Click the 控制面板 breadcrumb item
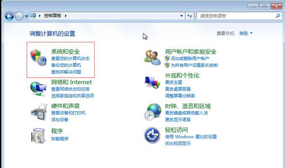This screenshot has height=168, width=285. pyautogui.click(x=53, y=16)
